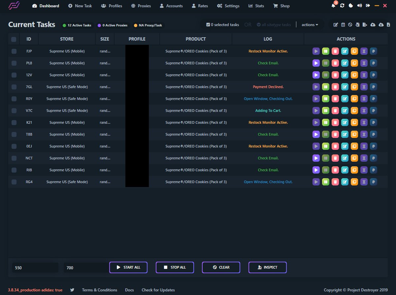Toggle the '0 selected tasks' checkbox
The height and width of the screenshot is (295, 396).
208,25
